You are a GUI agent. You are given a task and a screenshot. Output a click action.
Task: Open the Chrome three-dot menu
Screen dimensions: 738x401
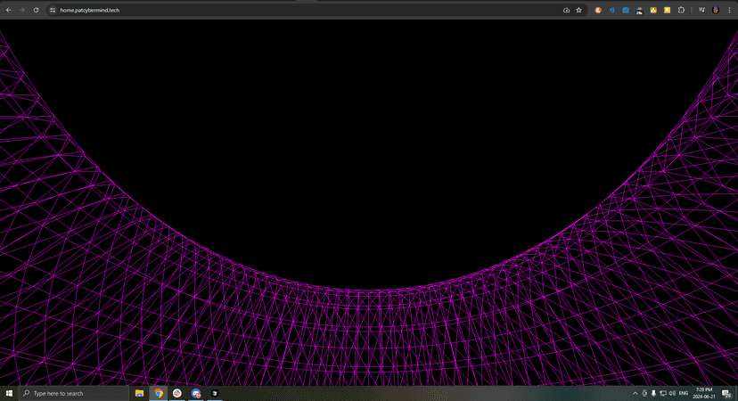pos(729,10)
